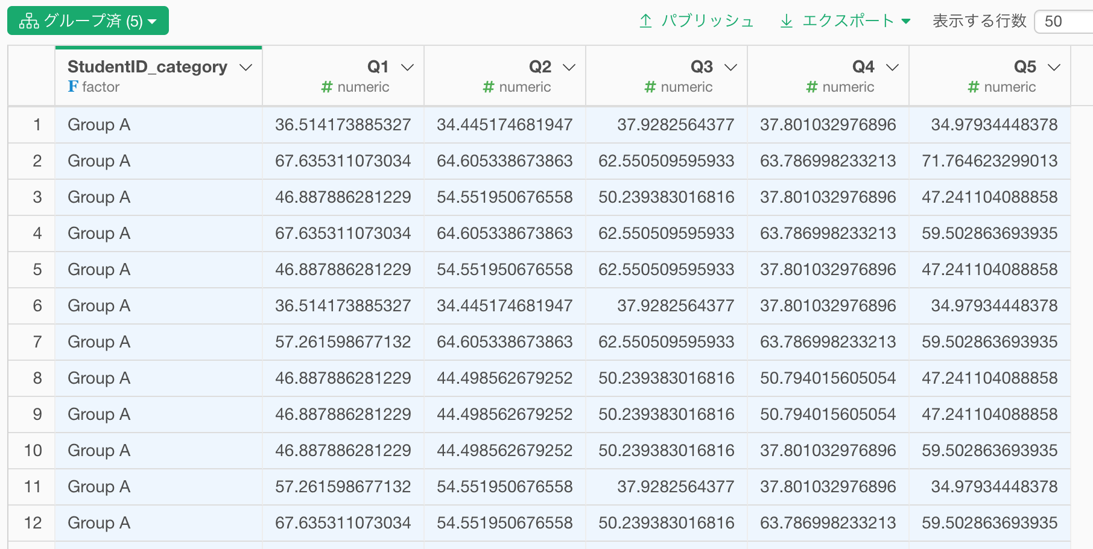Click Q3 value 62.550509595933 in row 5
Screen dimensions: 1093x549
click(667, 270)
